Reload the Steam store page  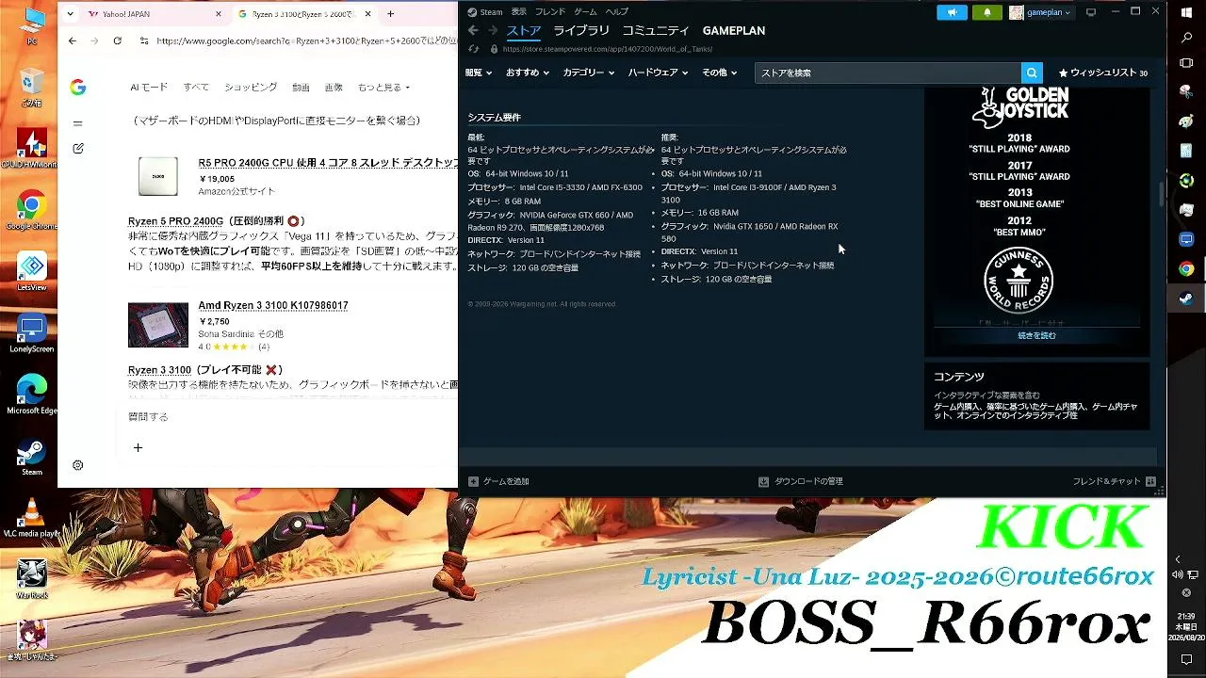point(474,49)
